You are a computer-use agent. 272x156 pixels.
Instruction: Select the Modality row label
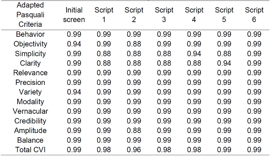tap(30, 102)
